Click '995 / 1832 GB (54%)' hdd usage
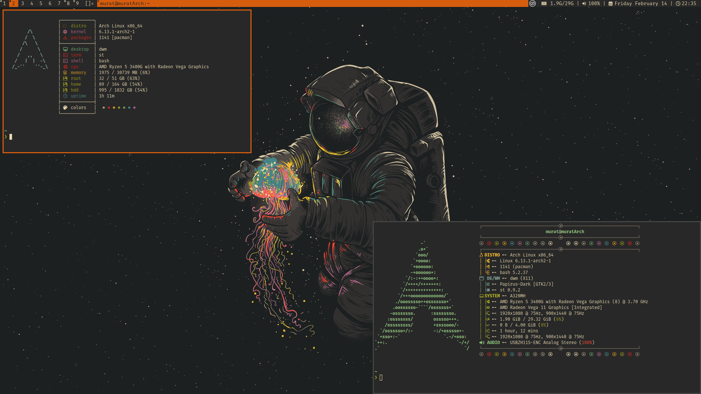 pos(123,90)
